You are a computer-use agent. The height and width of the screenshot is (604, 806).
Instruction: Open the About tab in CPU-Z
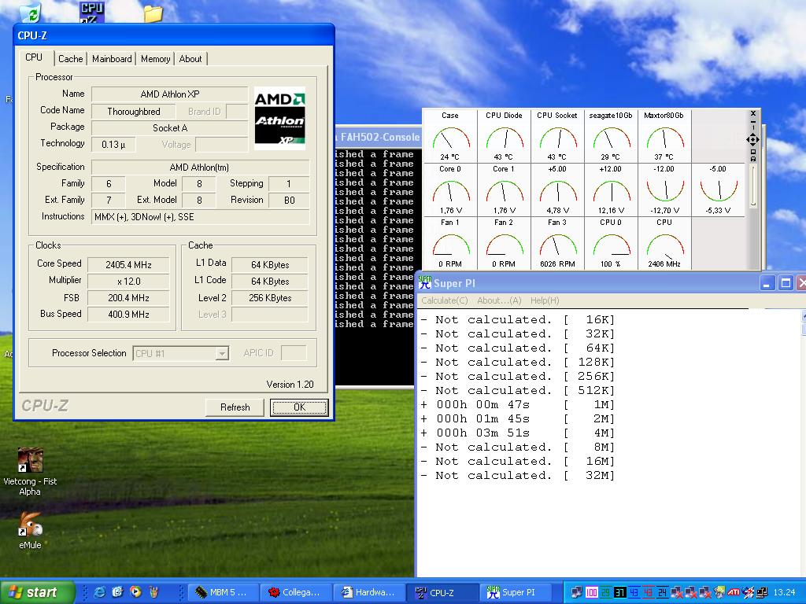tap(190, 58)
